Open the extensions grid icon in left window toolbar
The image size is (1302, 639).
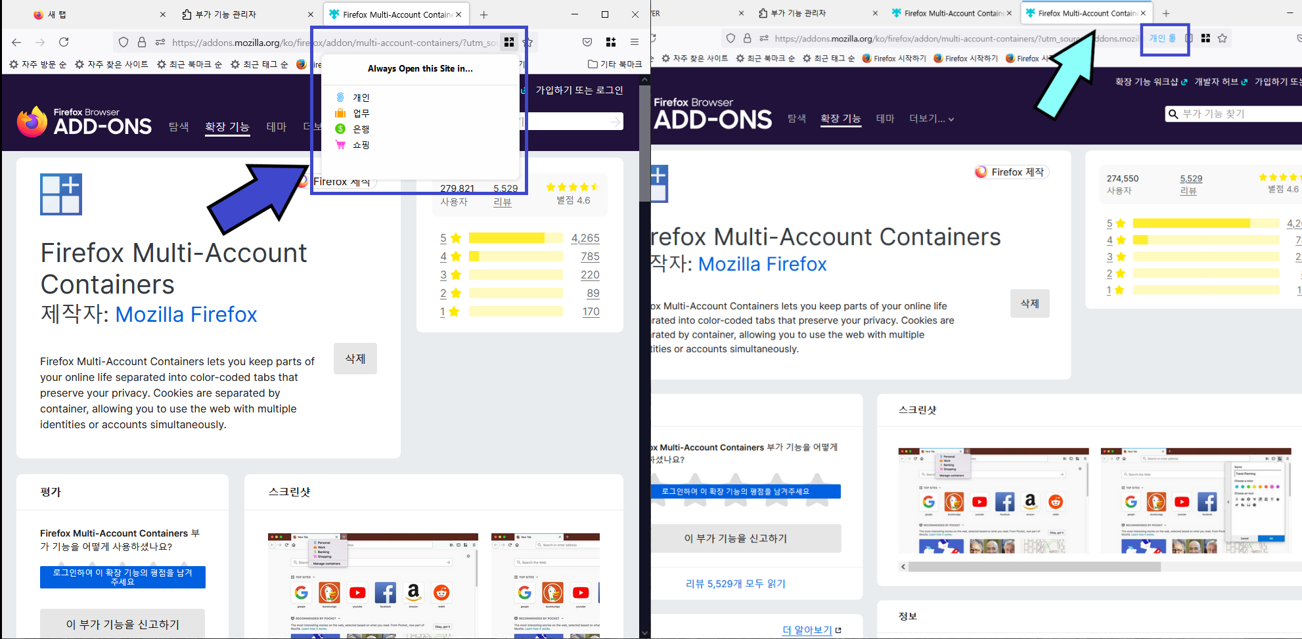tap(611, 42)
